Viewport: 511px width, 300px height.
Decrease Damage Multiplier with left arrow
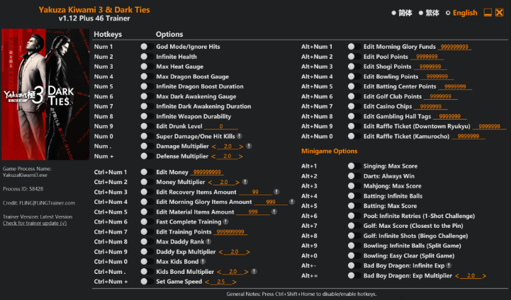214,146
